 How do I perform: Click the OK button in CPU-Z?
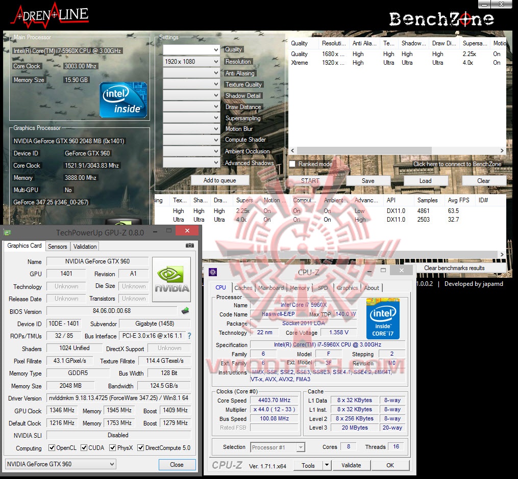coord(390,465)
